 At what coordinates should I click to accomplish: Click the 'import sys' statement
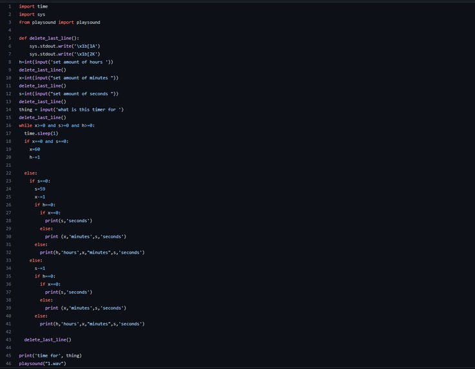pyautogui.click(x=32, y=14)
